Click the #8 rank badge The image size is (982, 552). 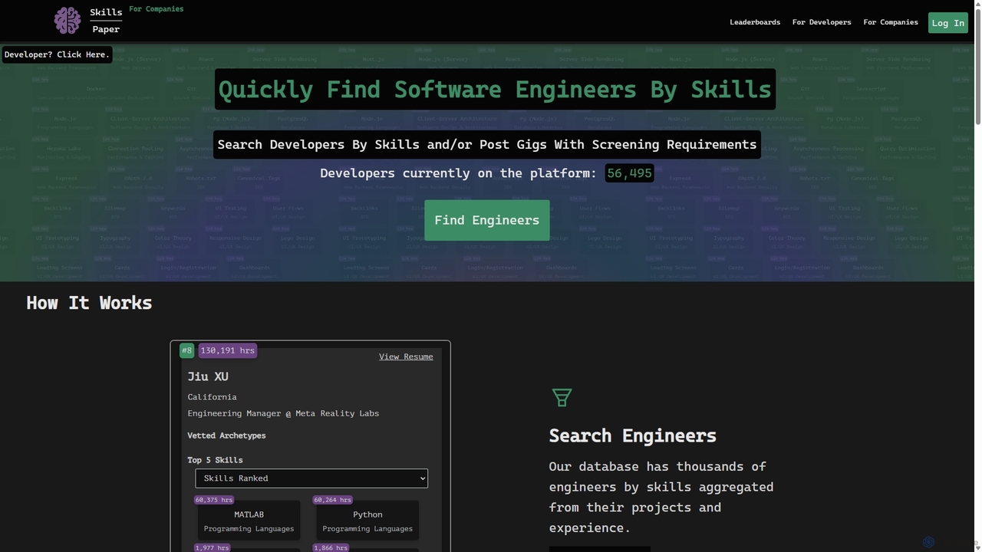(186, 350)
